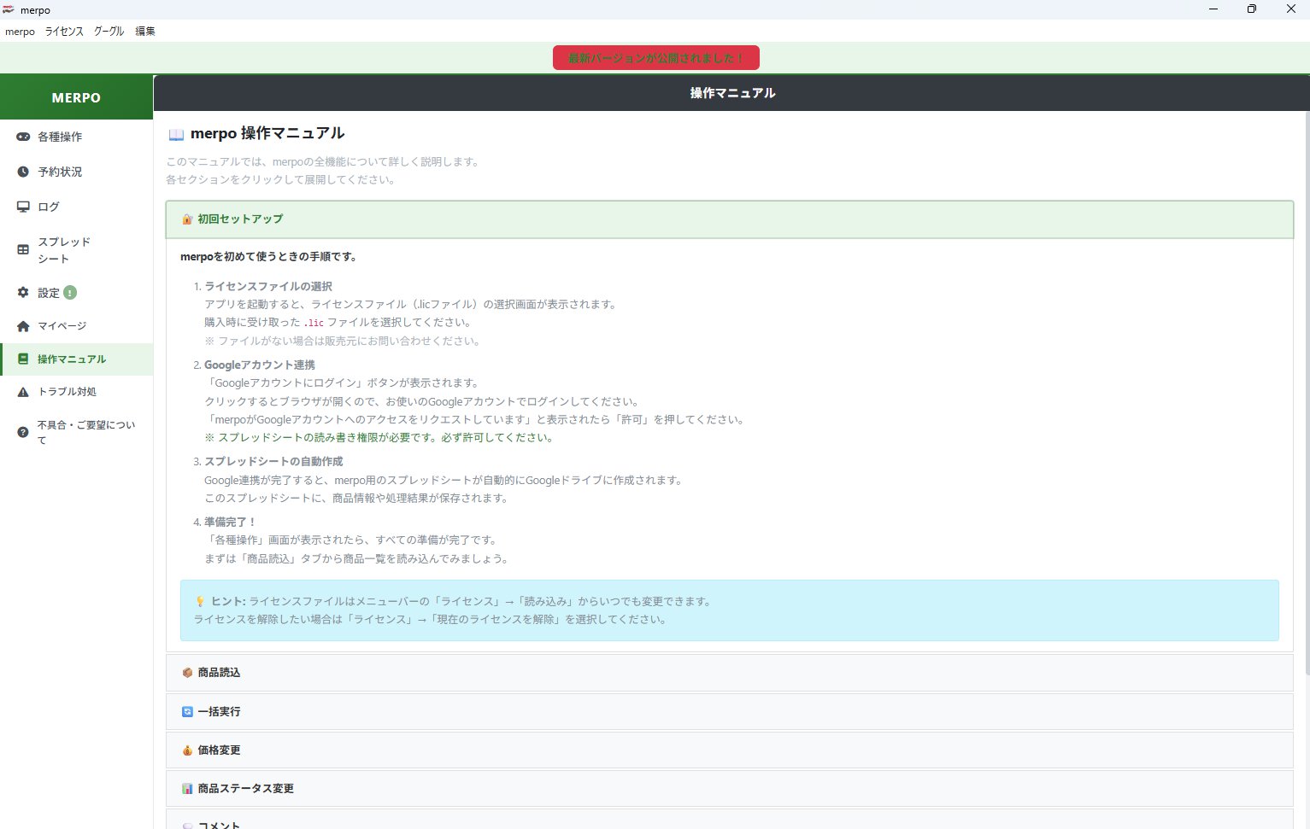This screenshot has width=1310, height=829.
Task: Collapse the 初回セットアップ section
Action: pos(729,219)
